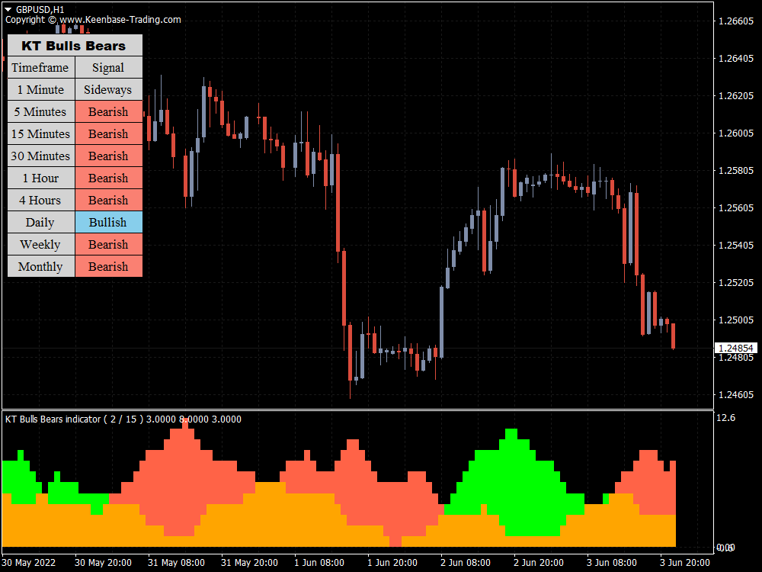Click the 1 Jun 20:00 time label
The image size is (762, 572).
[392, 563]
